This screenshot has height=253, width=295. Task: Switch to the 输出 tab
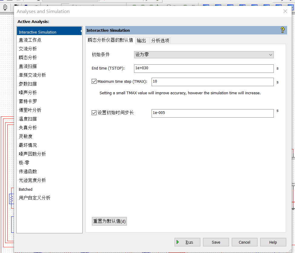point(142,41)
